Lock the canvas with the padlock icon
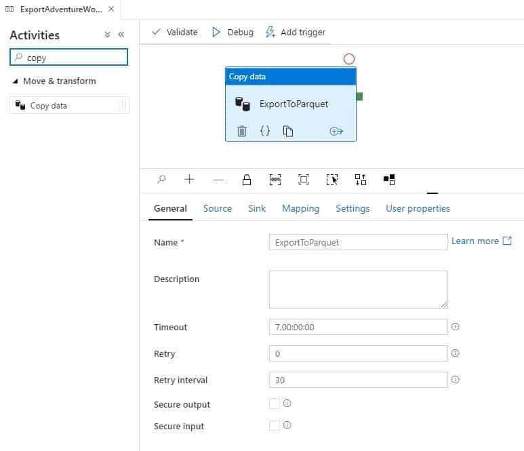 tap(247, 180)
